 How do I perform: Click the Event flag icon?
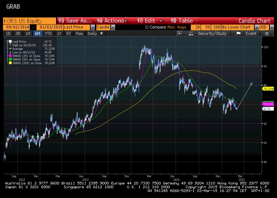coord(239,33)
